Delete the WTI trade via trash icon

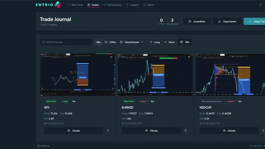coord(108,130)
